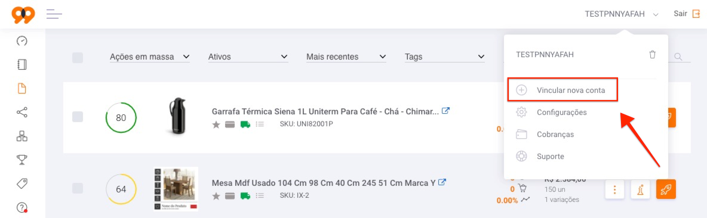Open the dashboard speedometer icon in sidebar
Image resolution: width=707 pixels, height=218 pixels.
point(21,41)
